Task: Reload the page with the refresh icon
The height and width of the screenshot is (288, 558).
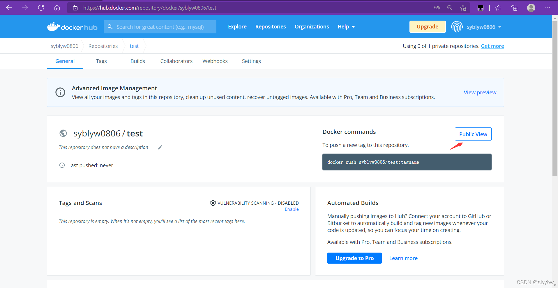Action: click(41, 8)
